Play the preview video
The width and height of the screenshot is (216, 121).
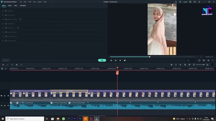coord(120,61)
